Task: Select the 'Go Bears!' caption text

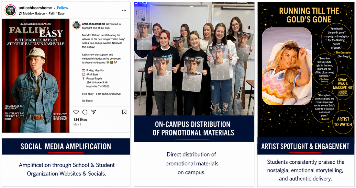Action: pyautogui.click(x=88, y=100)
